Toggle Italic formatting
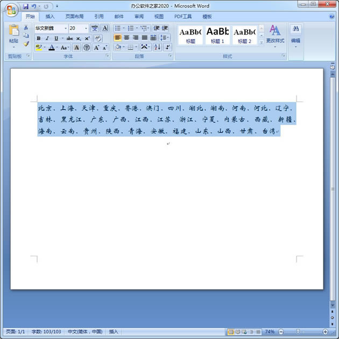The height and width of the screenshot is (339, 339). 47,38
